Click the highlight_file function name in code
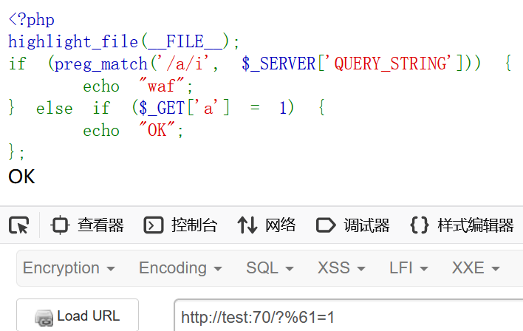 72,42
